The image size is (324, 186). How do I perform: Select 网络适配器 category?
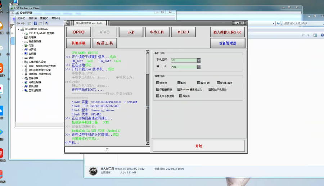[x=35, y=82]
